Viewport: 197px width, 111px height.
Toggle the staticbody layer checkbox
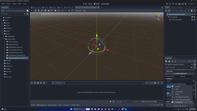[x=172, y=102]
